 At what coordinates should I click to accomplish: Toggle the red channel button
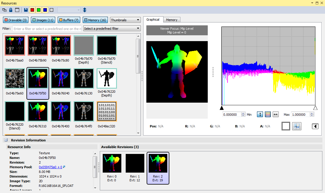32,10
